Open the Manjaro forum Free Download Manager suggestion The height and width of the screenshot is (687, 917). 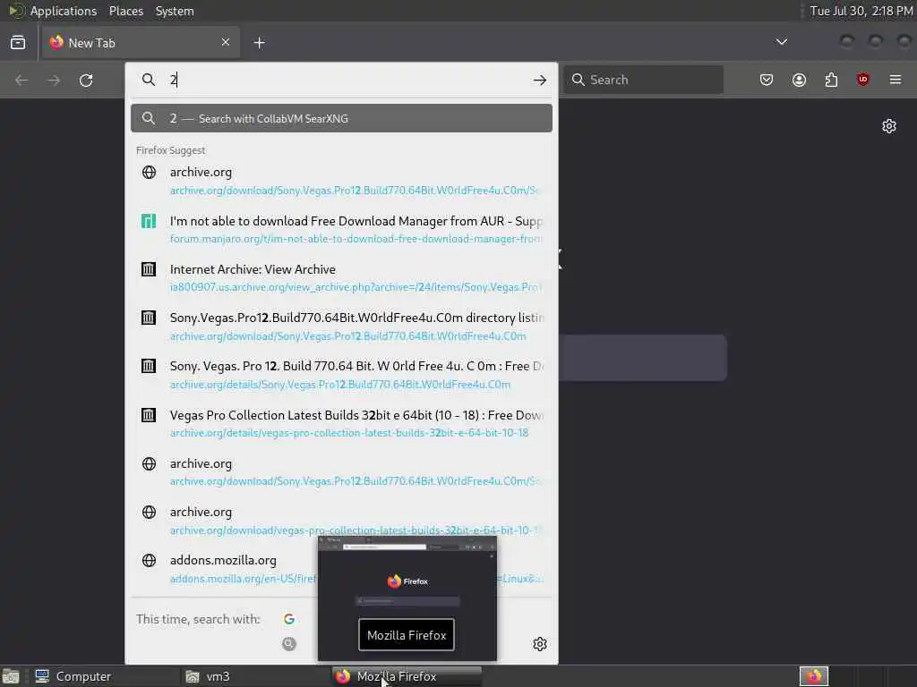pyautogui.click(x=341, y=229)
